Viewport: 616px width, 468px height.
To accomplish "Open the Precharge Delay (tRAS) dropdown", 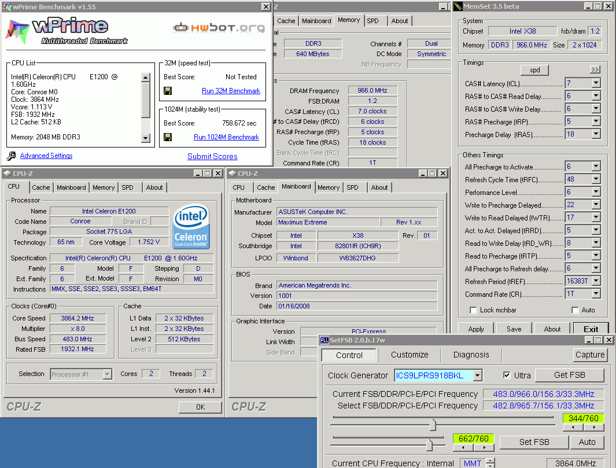I will (596, 134).
